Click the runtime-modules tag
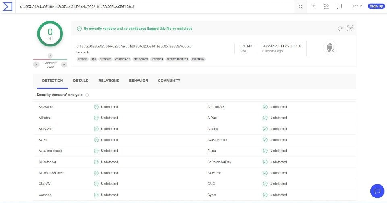The image size is (387, 203). point(177,59)
